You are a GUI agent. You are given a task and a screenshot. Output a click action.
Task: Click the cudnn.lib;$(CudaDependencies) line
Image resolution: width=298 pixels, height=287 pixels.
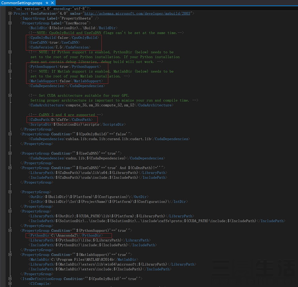tap(97, 158)
